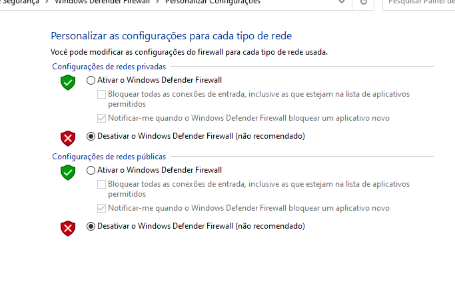Select Ativar Windows Defender Firewall for private networks

click(91, 80)
